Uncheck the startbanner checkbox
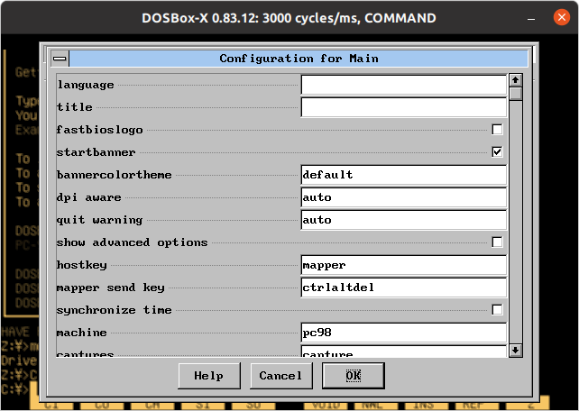The image size is (579, 411). point(497,151)
